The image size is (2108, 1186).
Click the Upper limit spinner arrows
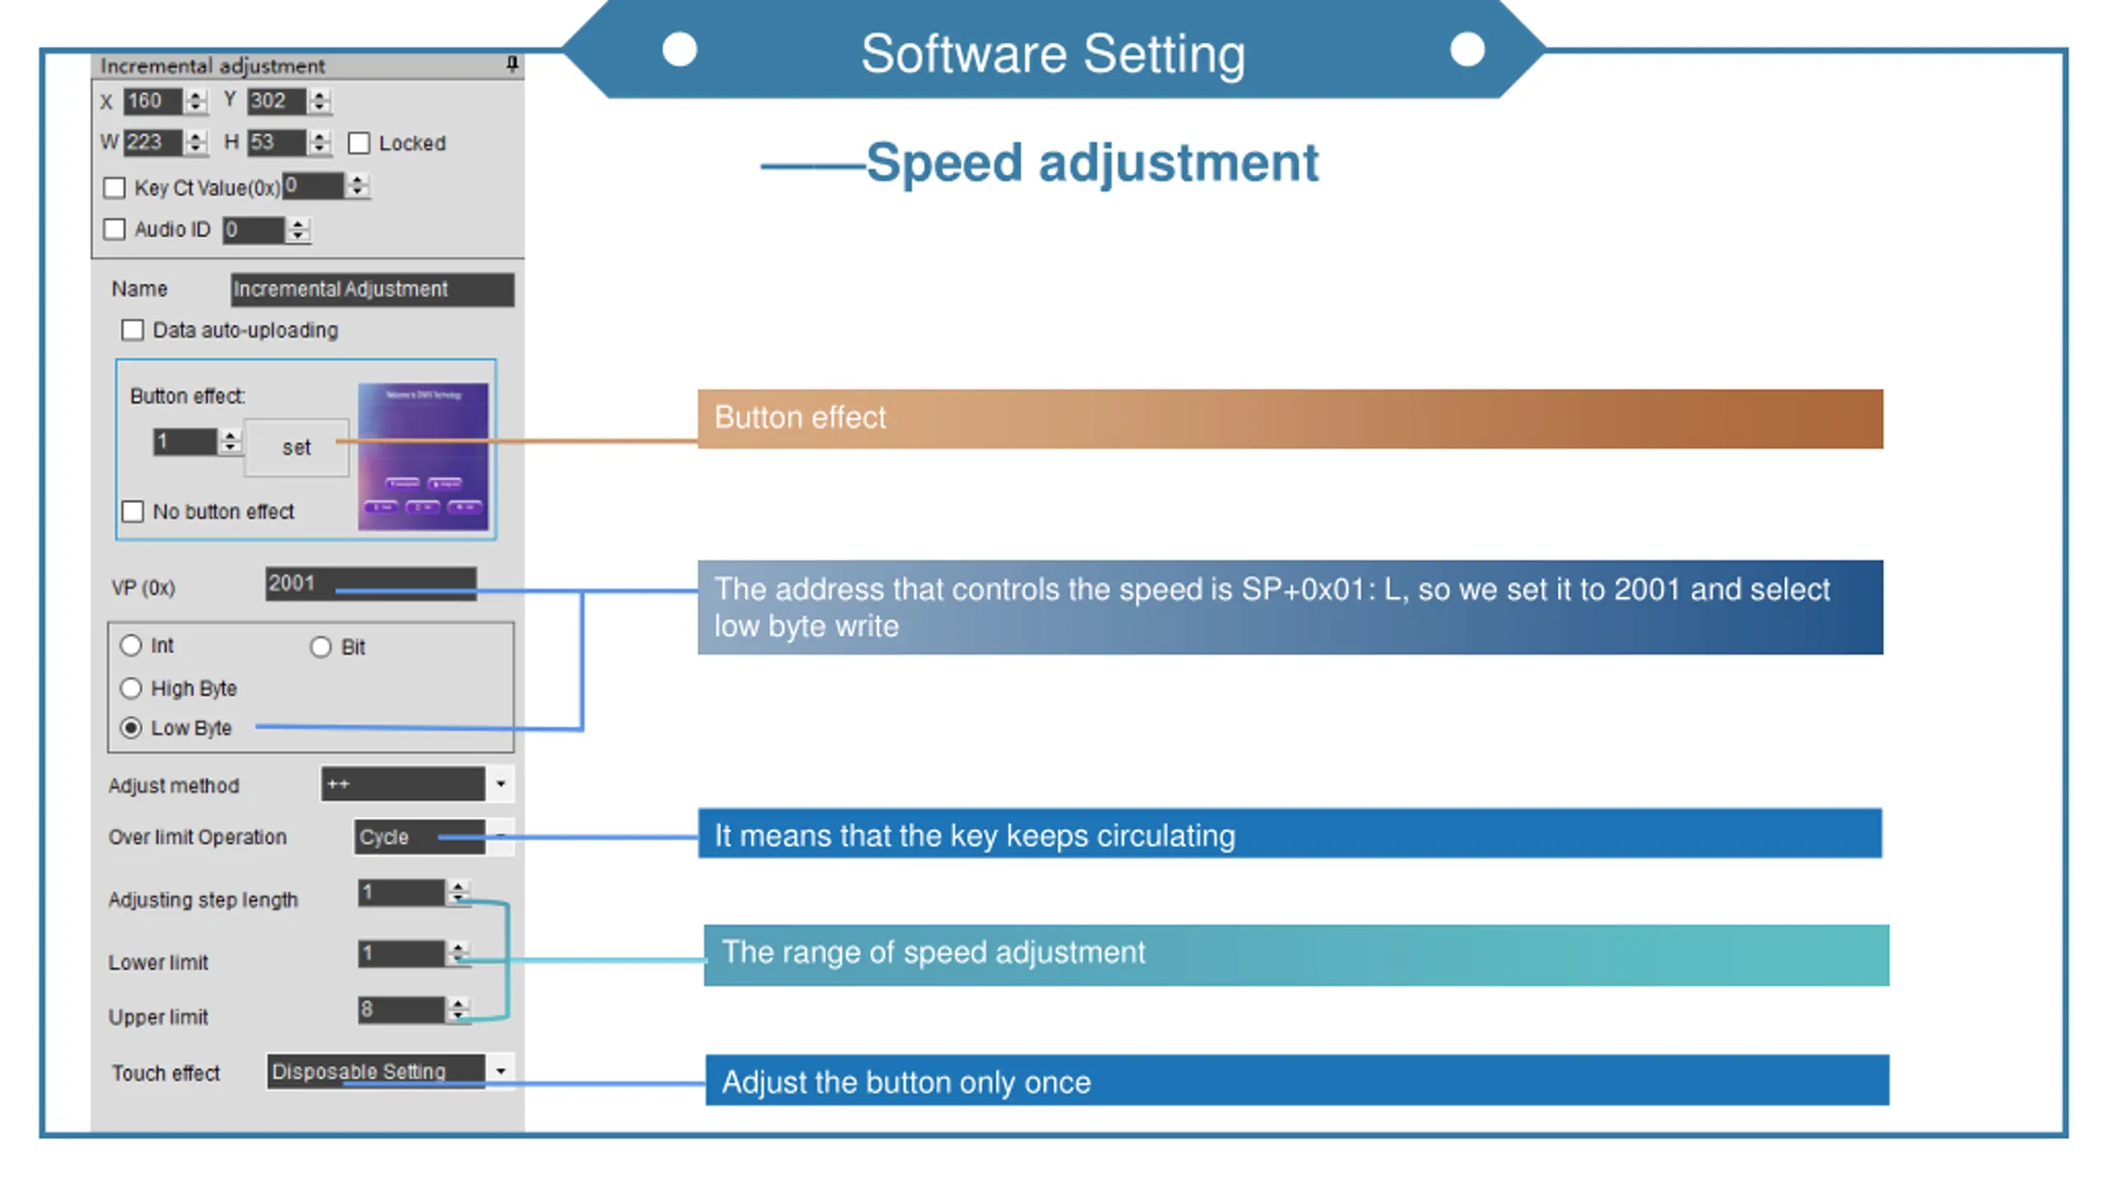[x=458, y=1010]
